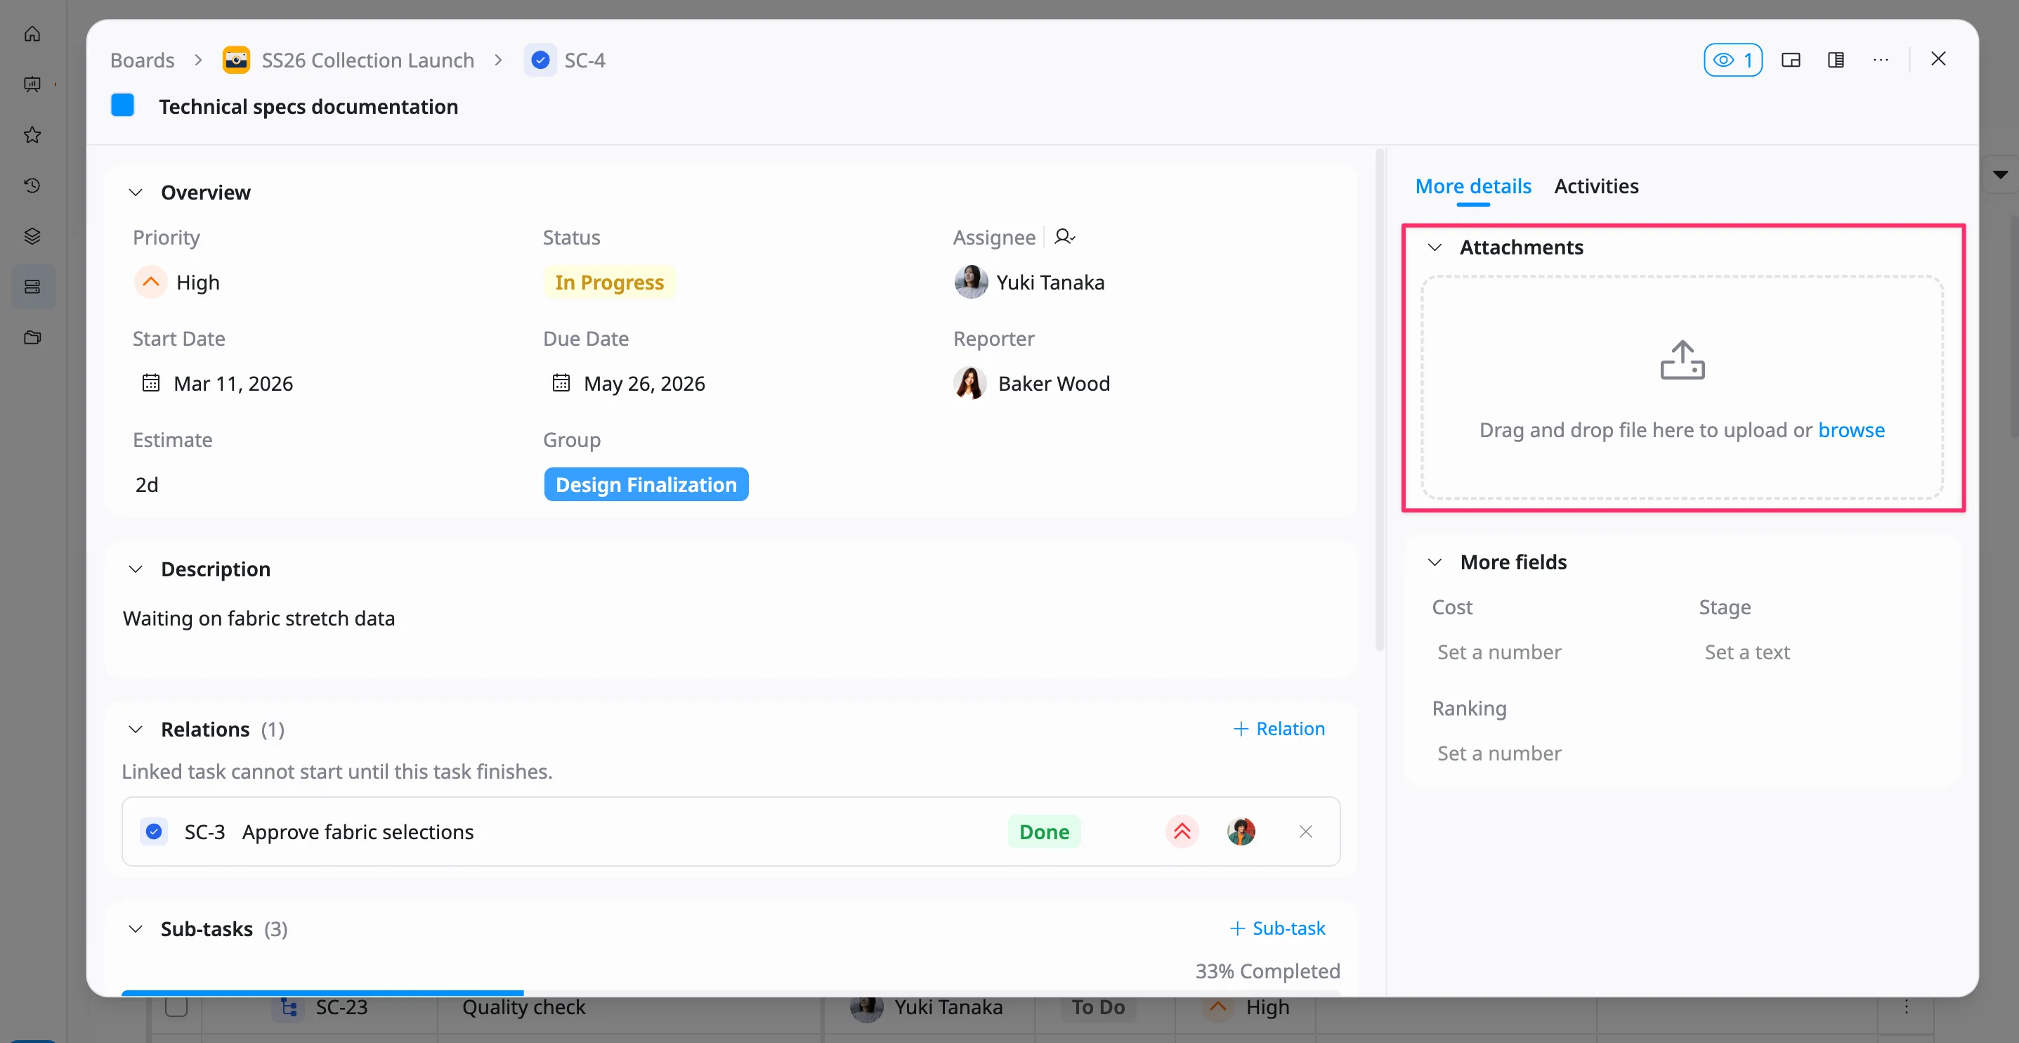Image resolution: width=2019 pixels, height=1043 pixels.
Task: Click the assign-to-me person icon
Action: [x=1064, y=237]
